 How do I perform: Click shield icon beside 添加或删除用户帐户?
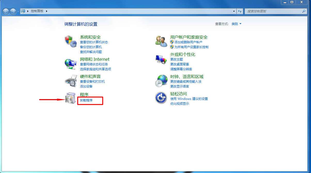[x=172, y=42]
